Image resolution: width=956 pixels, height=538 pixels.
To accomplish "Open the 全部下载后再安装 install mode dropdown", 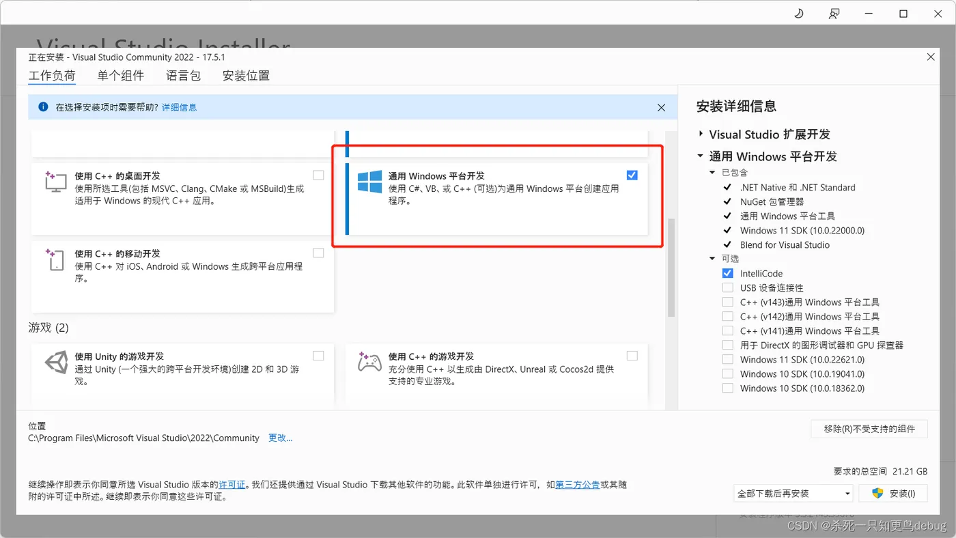I will (x=793, y=493).
